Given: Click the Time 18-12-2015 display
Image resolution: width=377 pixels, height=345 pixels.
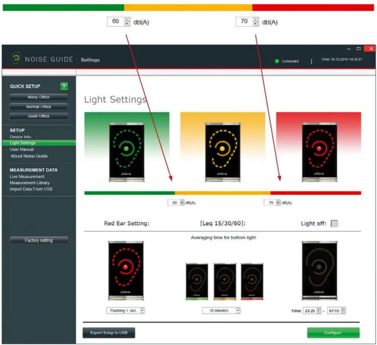Looking at the screenshot, I should (342, 59).
